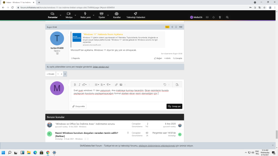The width and height of the screenshot is (278, 156).
Task: Share post #89 using share icon
Action: 172,27
